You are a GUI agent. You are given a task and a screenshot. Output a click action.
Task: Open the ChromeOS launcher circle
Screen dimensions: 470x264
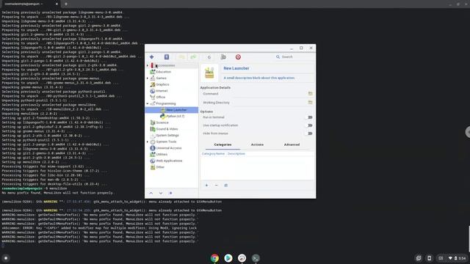(6, 258)
